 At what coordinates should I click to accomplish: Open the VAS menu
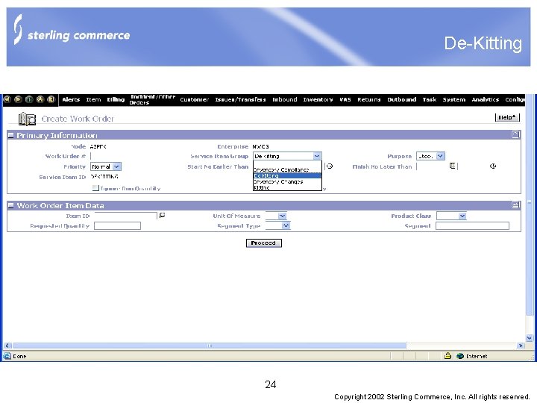point(345,99)
